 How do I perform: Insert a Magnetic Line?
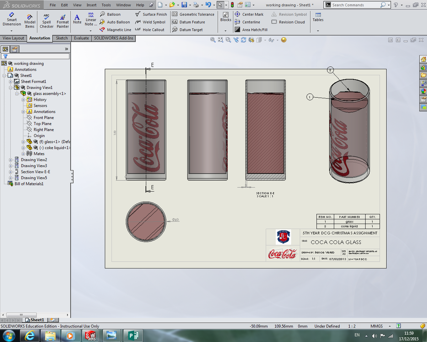(115, 30)
